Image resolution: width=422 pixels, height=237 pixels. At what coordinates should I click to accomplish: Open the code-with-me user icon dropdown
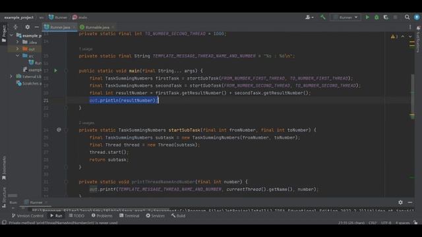[x=309, y=17]
